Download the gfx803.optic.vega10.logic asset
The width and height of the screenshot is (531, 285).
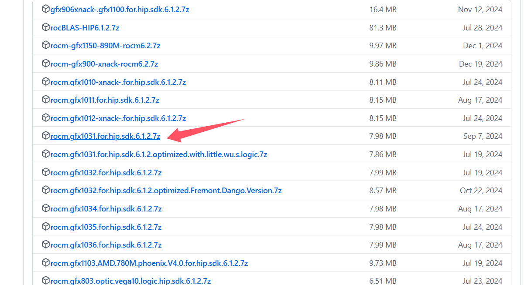(x=130, y=281)
